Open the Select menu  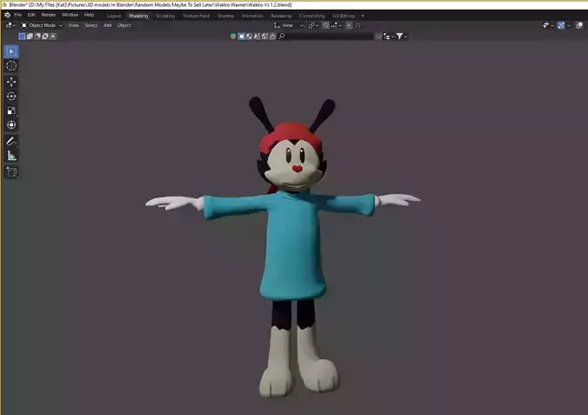90,25
